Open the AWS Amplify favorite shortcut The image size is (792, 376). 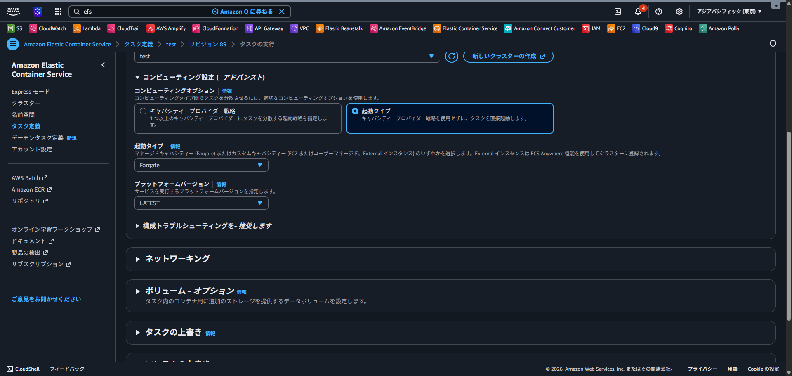point(166,28)
